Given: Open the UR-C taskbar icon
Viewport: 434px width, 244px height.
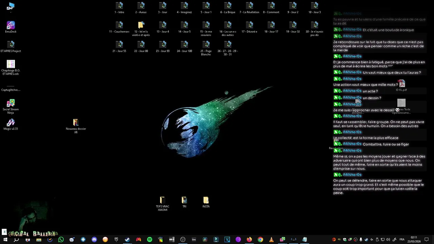Looking at the screenshot, I should (x=172, y=240).
